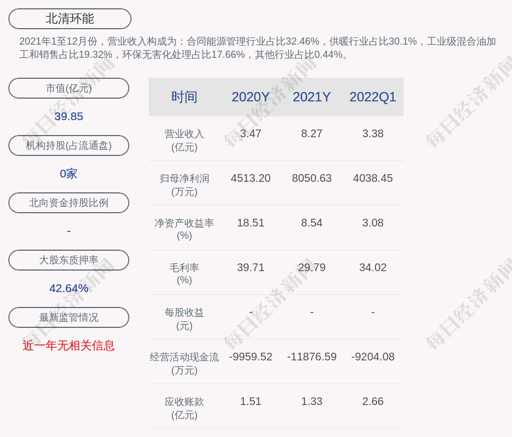Select the 2022Q1 column header

coord(373,97)
